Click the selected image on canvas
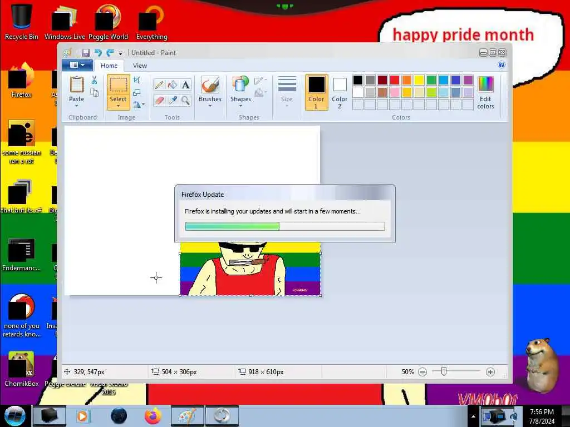The width and height of the screenshot is (570, 427). tap(250, 269)
